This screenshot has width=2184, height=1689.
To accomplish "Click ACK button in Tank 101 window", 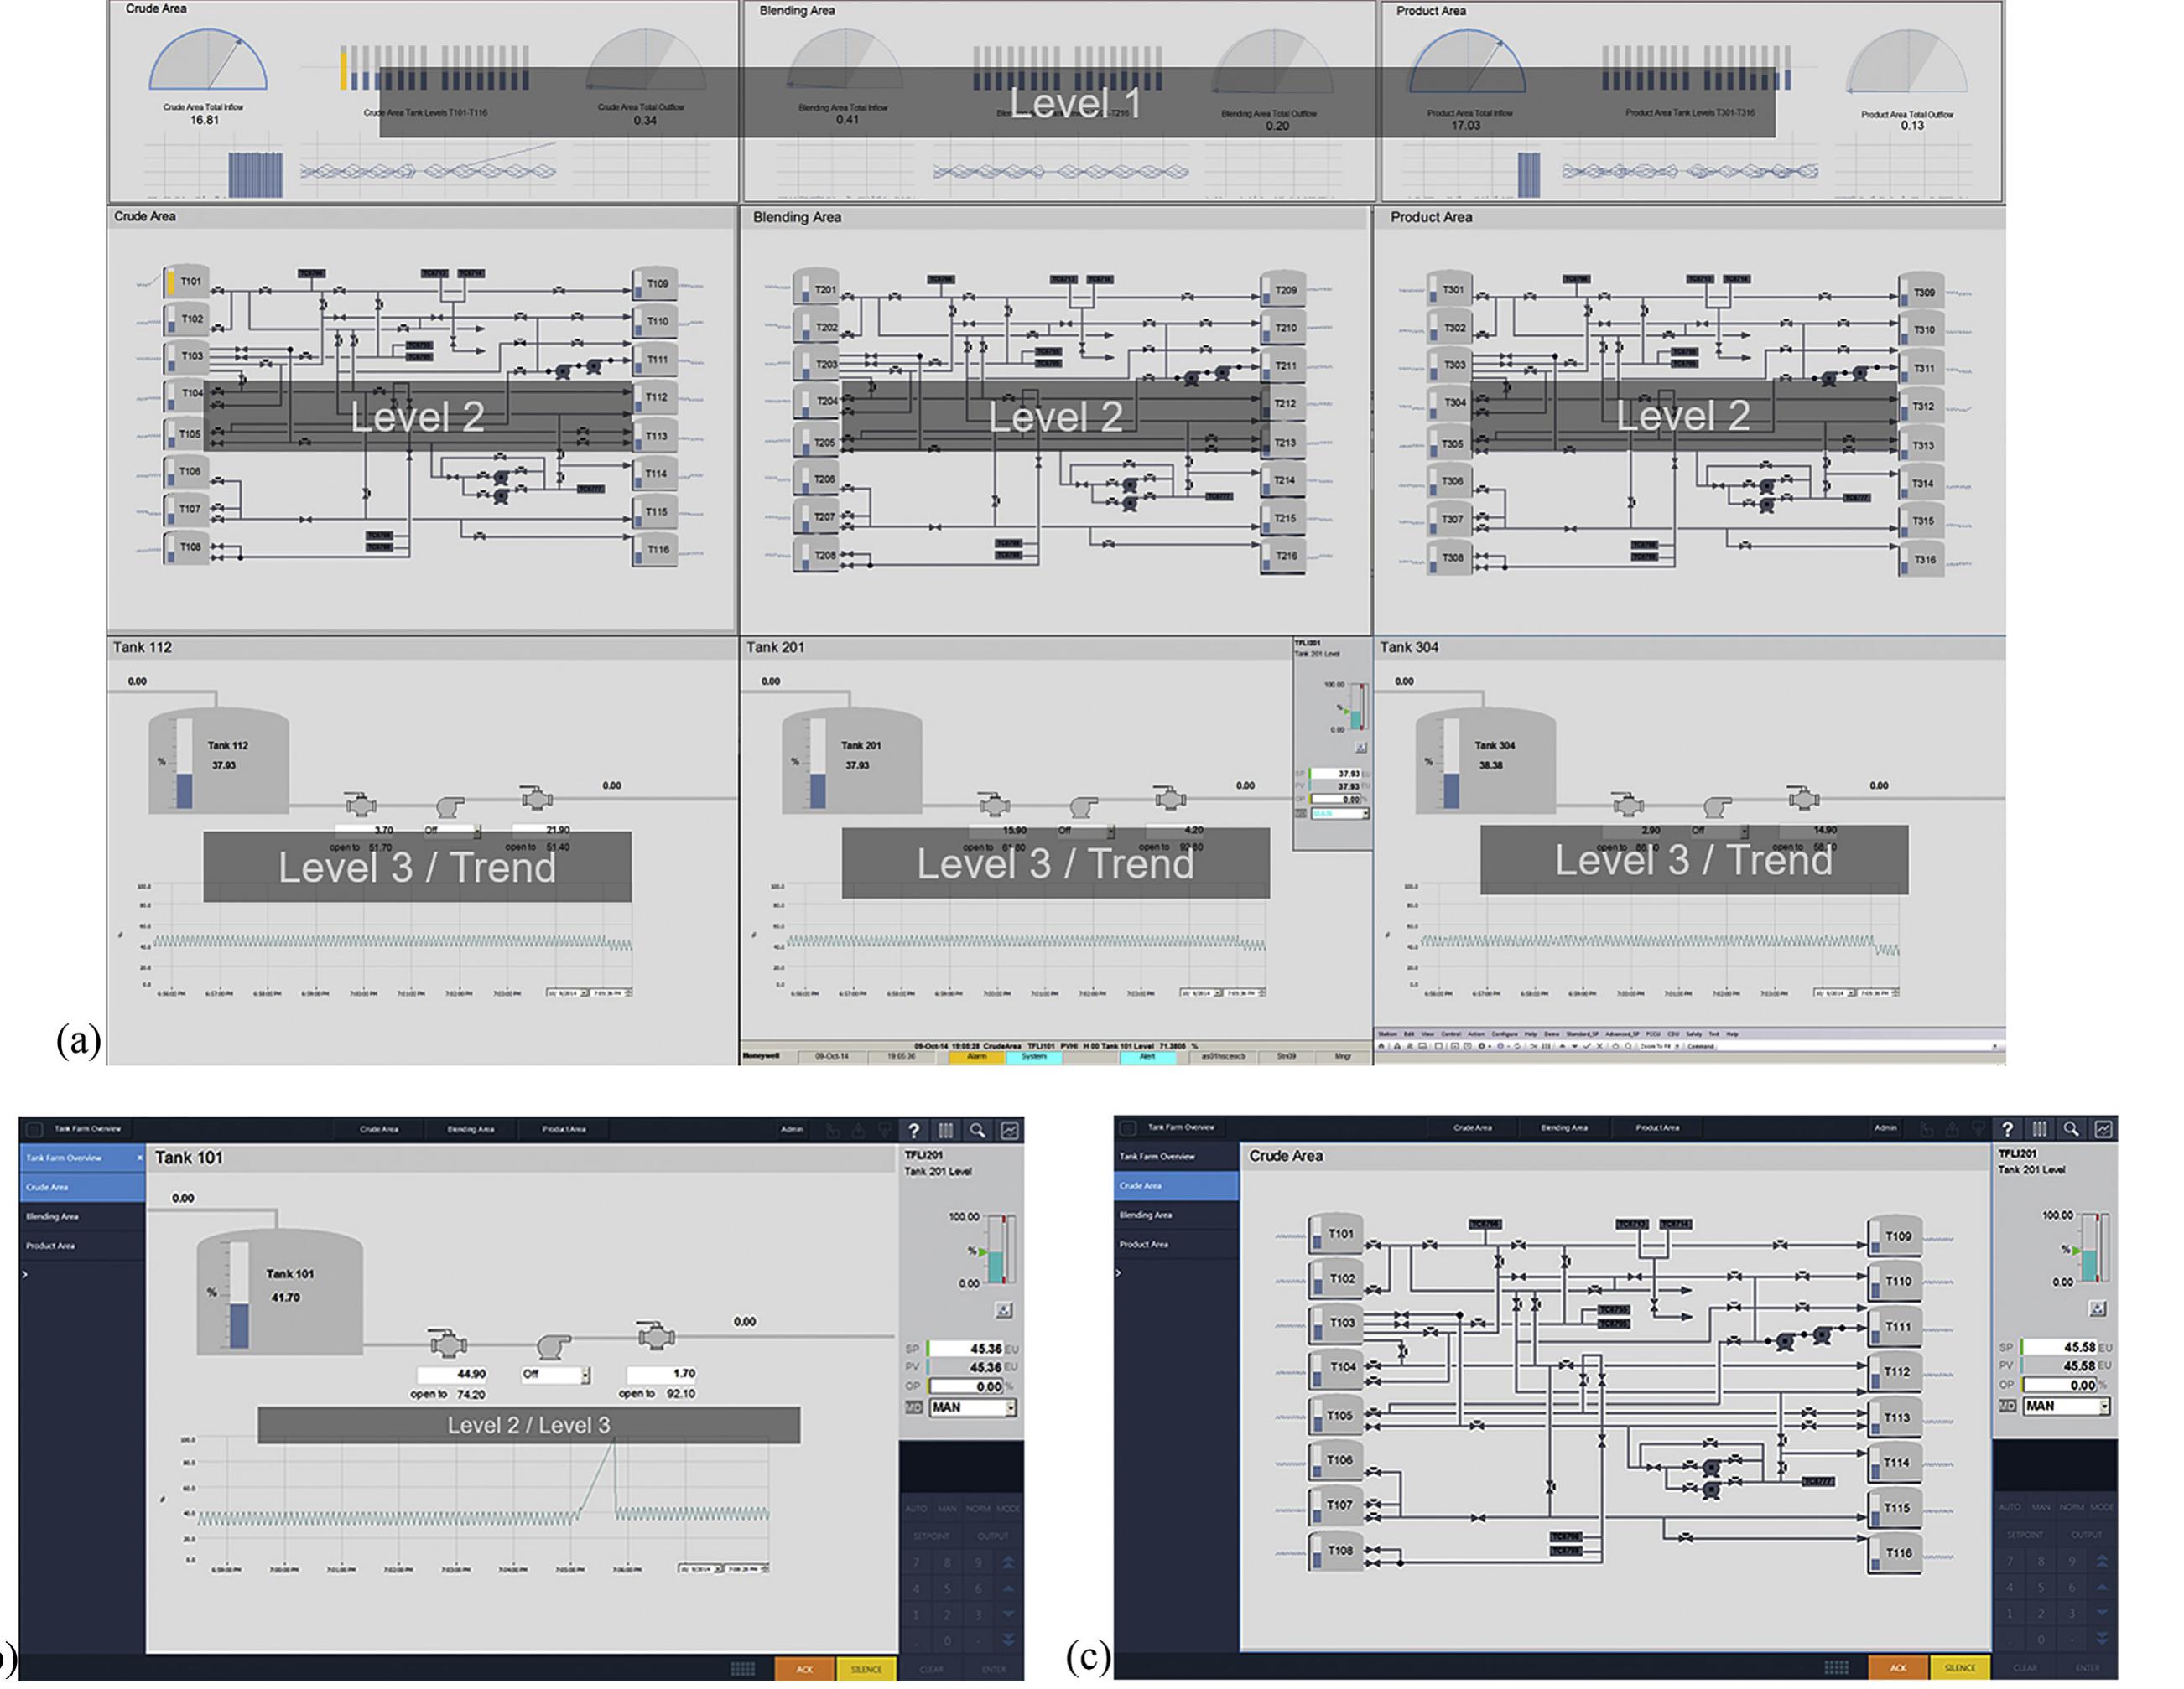I will point(804,1668).
